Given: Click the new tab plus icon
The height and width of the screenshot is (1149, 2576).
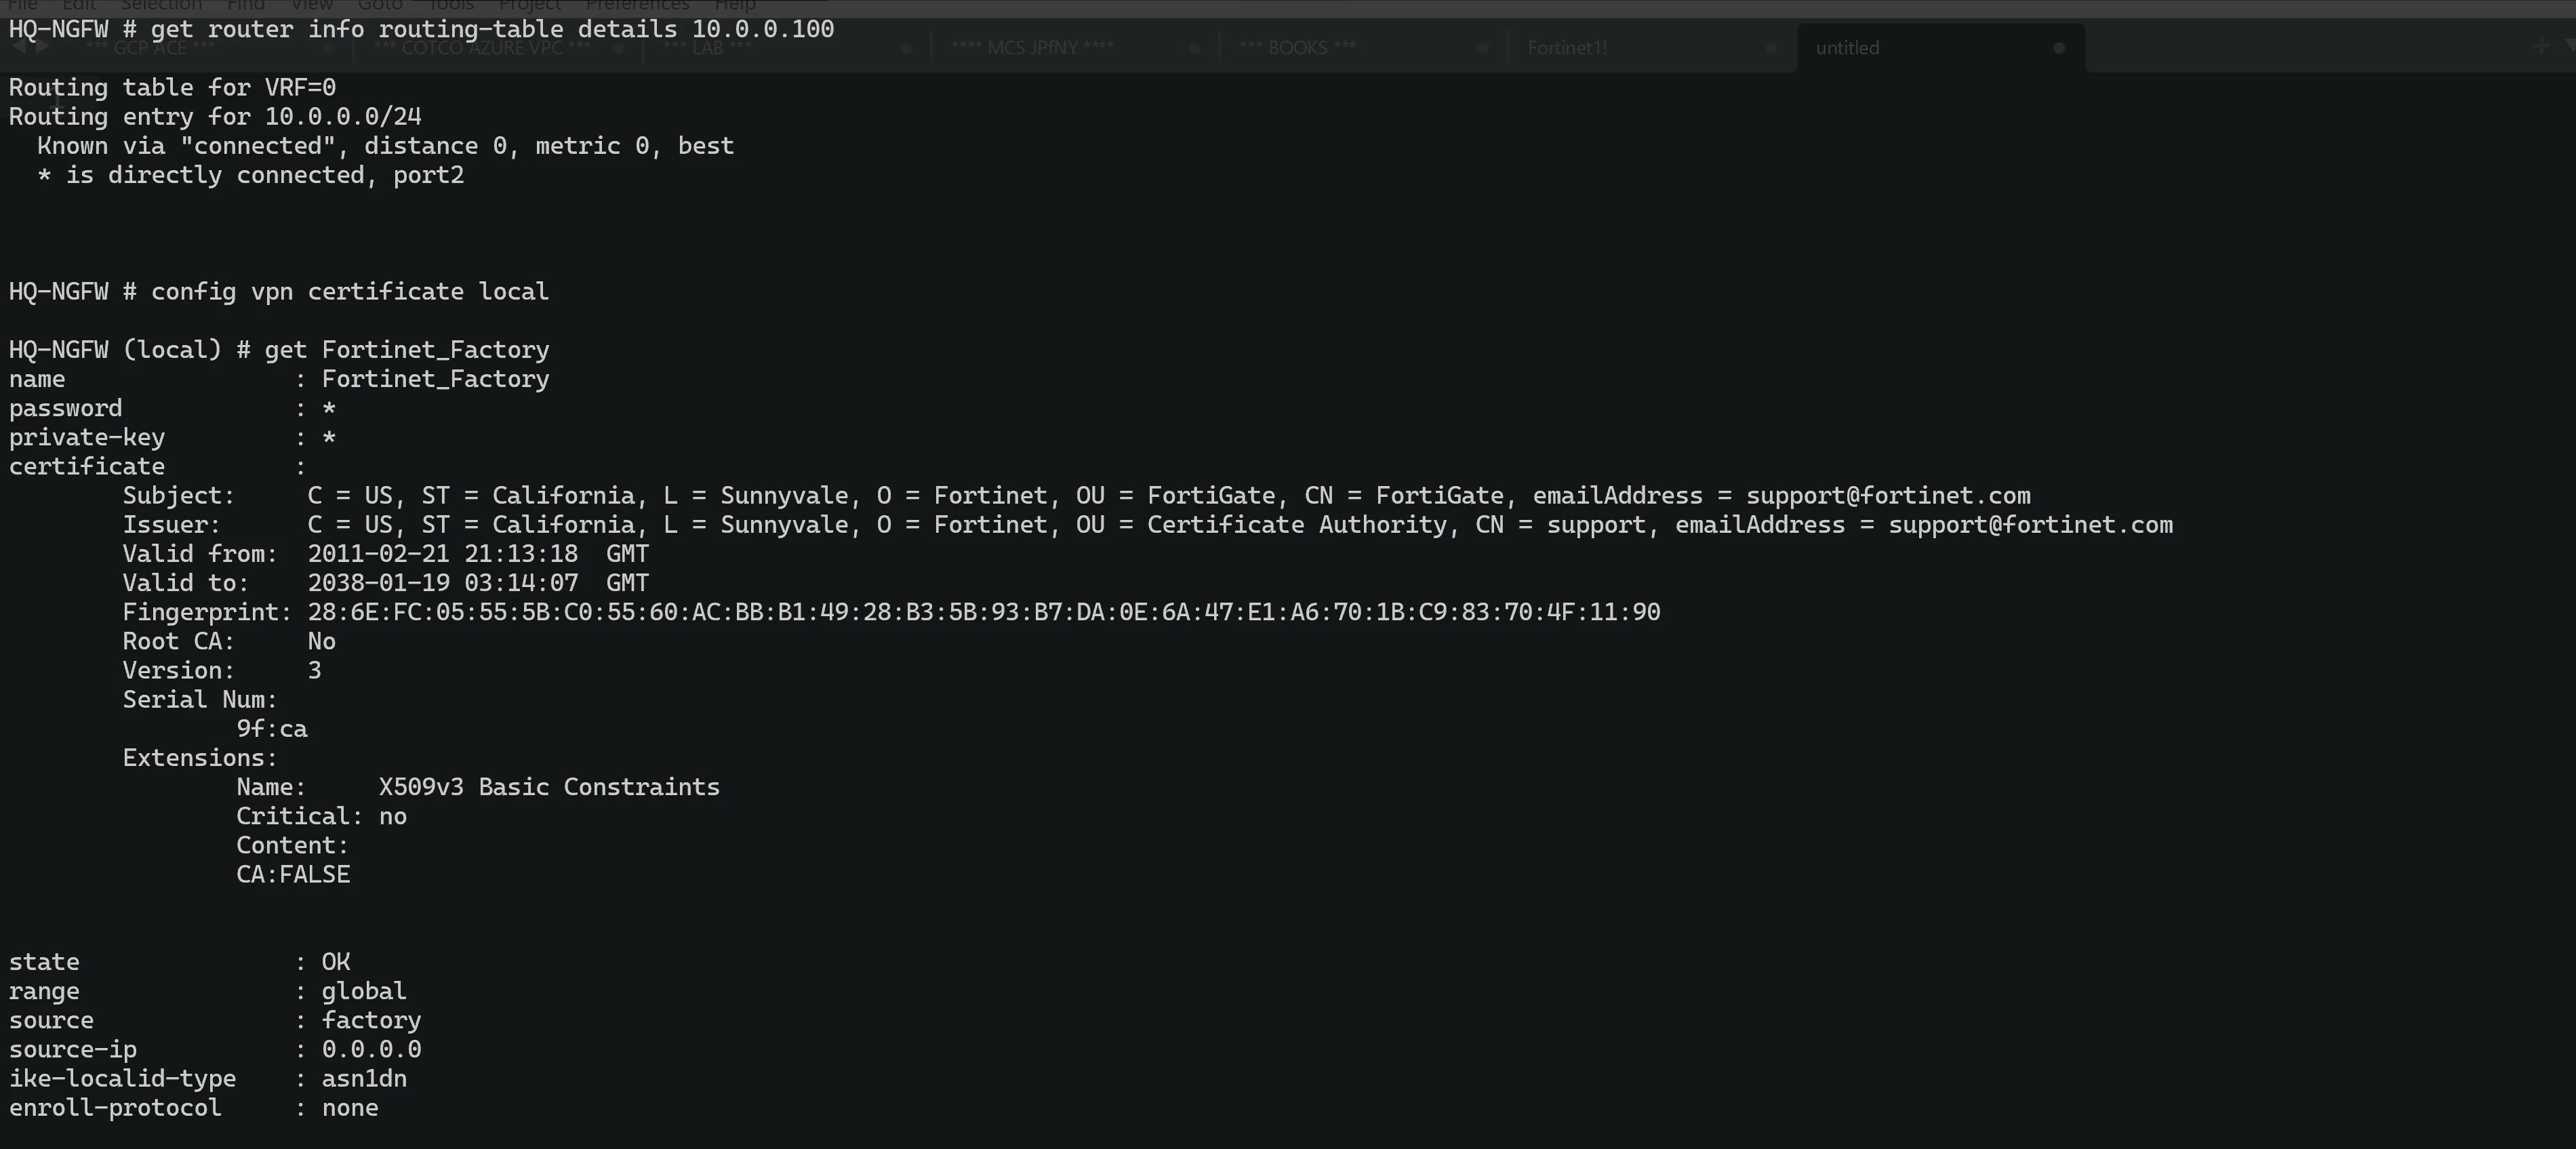Looking at the screenshot, I should pos(2540,46).
